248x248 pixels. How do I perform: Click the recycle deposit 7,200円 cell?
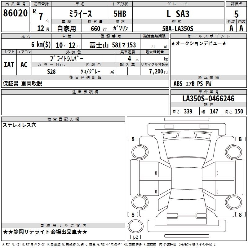(x=154, y=71)
